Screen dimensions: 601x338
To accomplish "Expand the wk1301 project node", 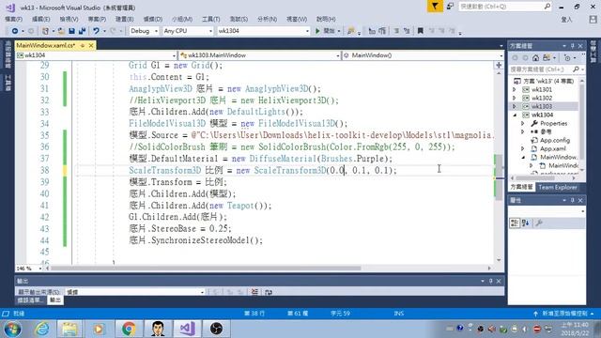I will click(x=515, y=90).
